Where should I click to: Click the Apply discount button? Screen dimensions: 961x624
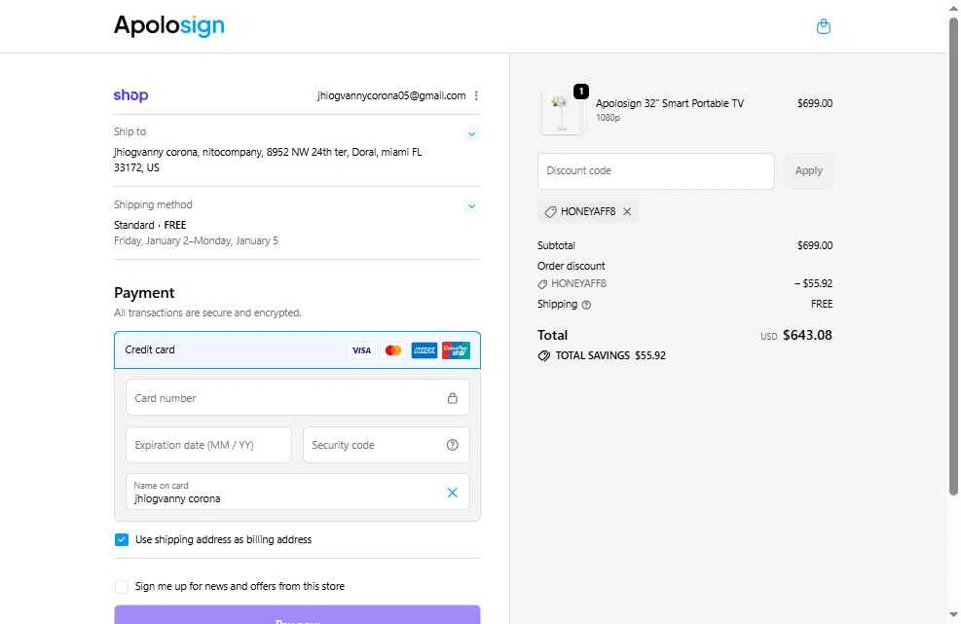tap(808, 171)
